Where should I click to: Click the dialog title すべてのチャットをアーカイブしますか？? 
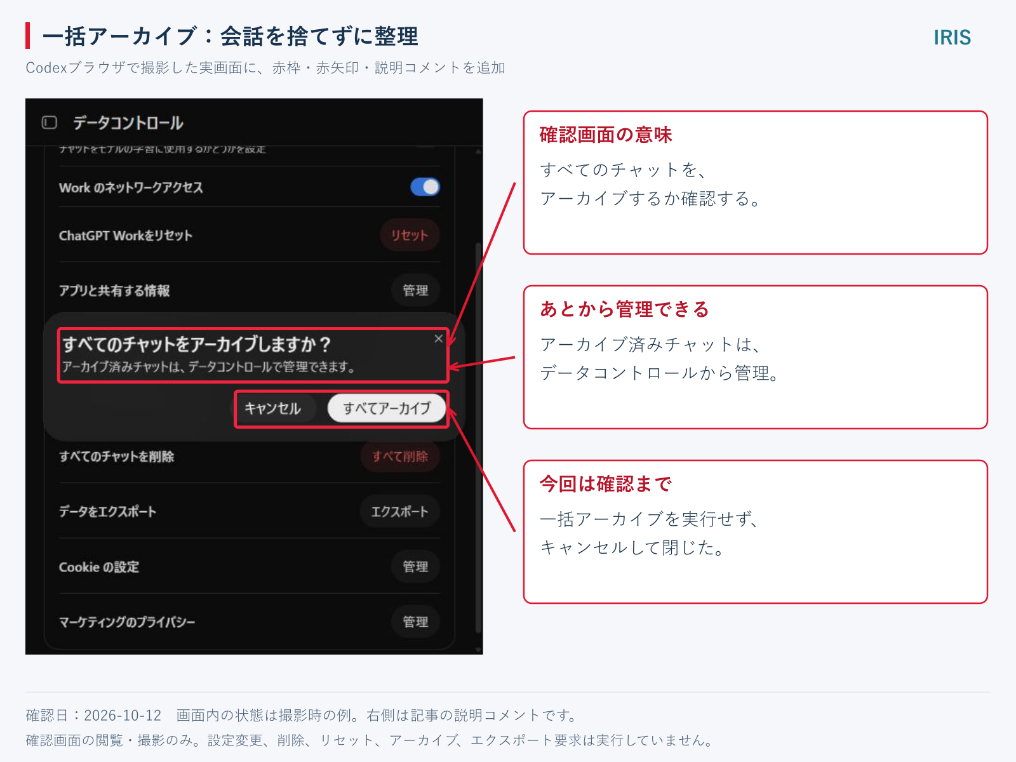pos(197,344)
